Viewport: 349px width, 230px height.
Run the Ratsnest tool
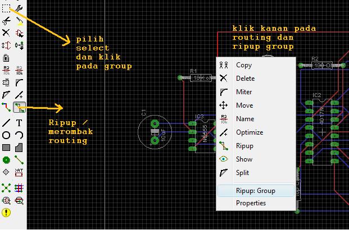click(x=6, y=187)
